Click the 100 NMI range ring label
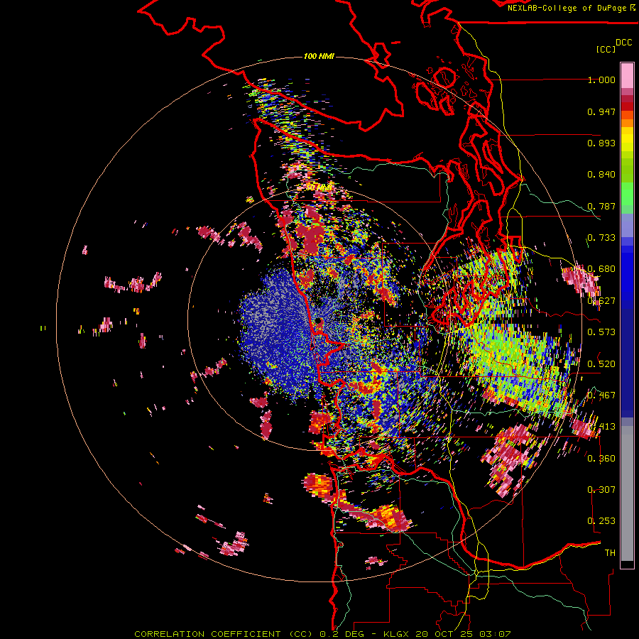 pyautogui.click(x=319, y=56)
